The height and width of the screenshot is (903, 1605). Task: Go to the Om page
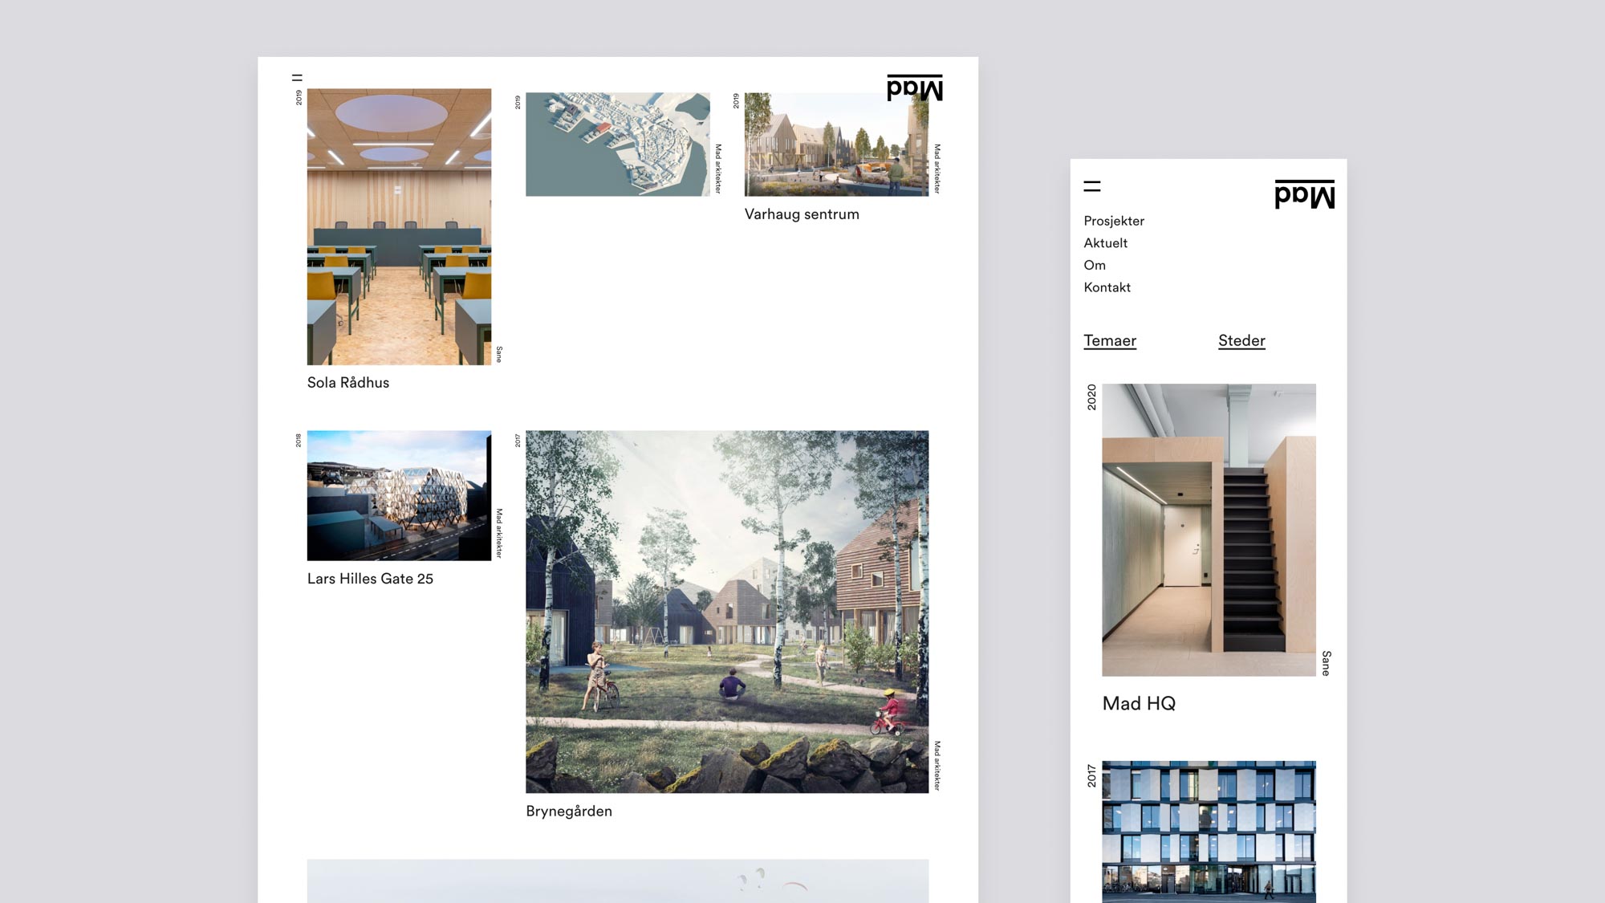1094,265
